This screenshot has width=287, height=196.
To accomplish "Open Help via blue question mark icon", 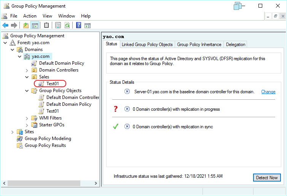I will [78, 25].
